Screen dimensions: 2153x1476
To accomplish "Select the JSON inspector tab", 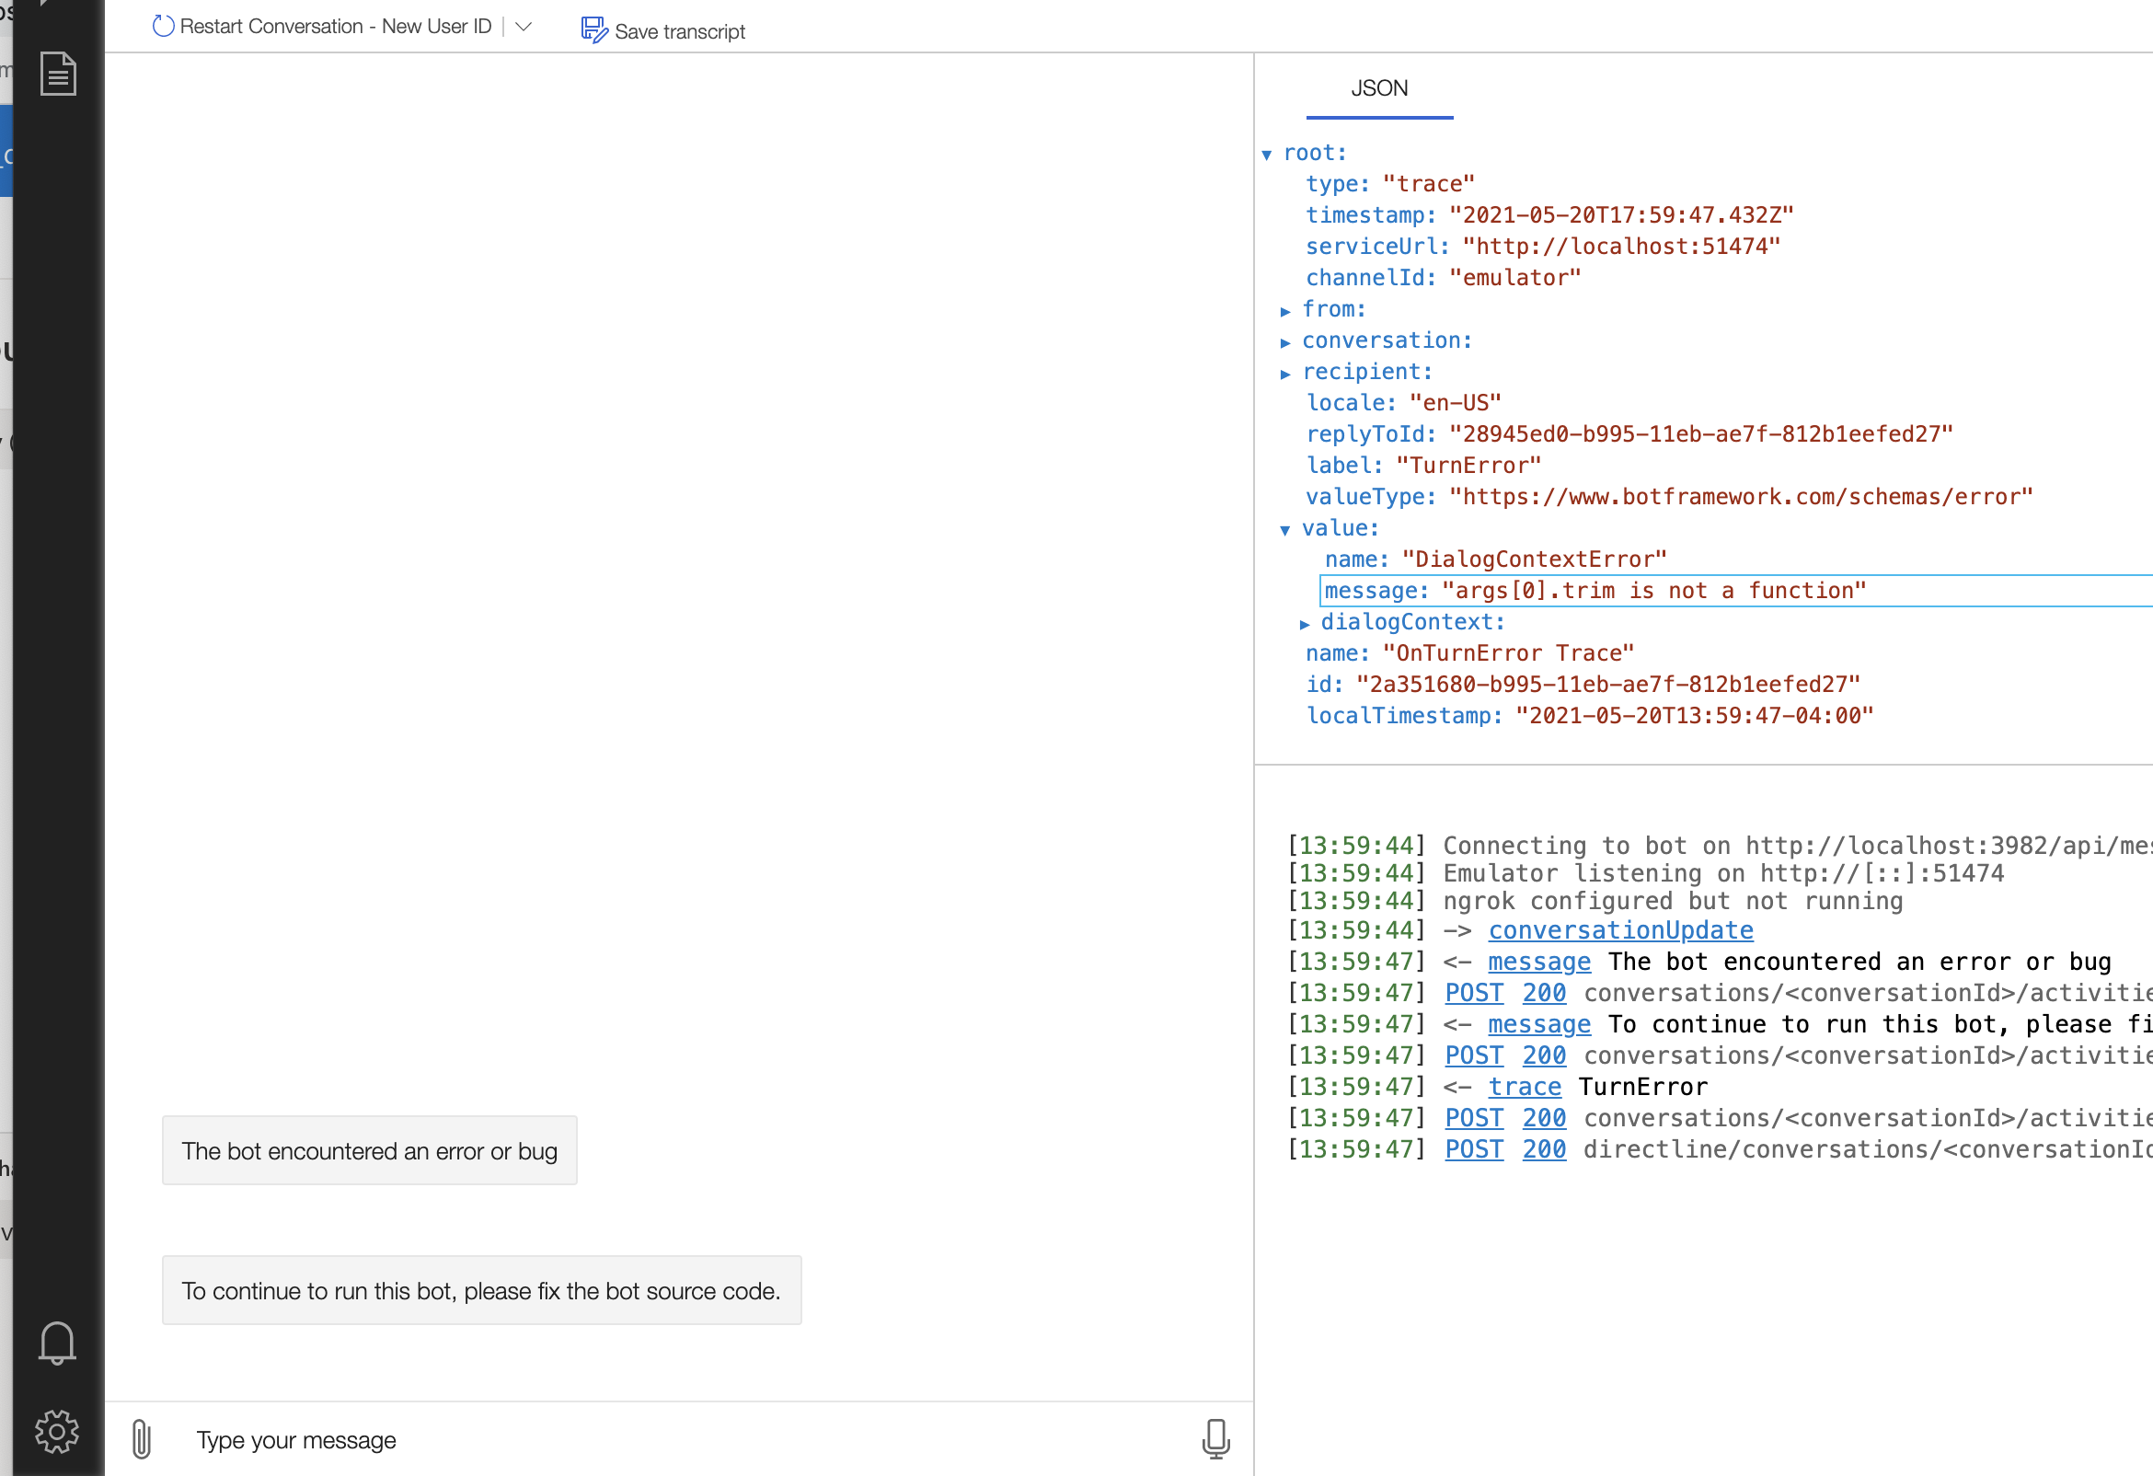I will point(1379,89).
